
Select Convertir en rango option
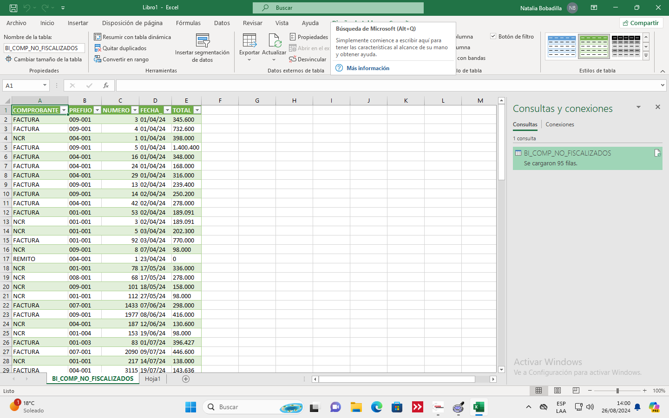point(125,59)
